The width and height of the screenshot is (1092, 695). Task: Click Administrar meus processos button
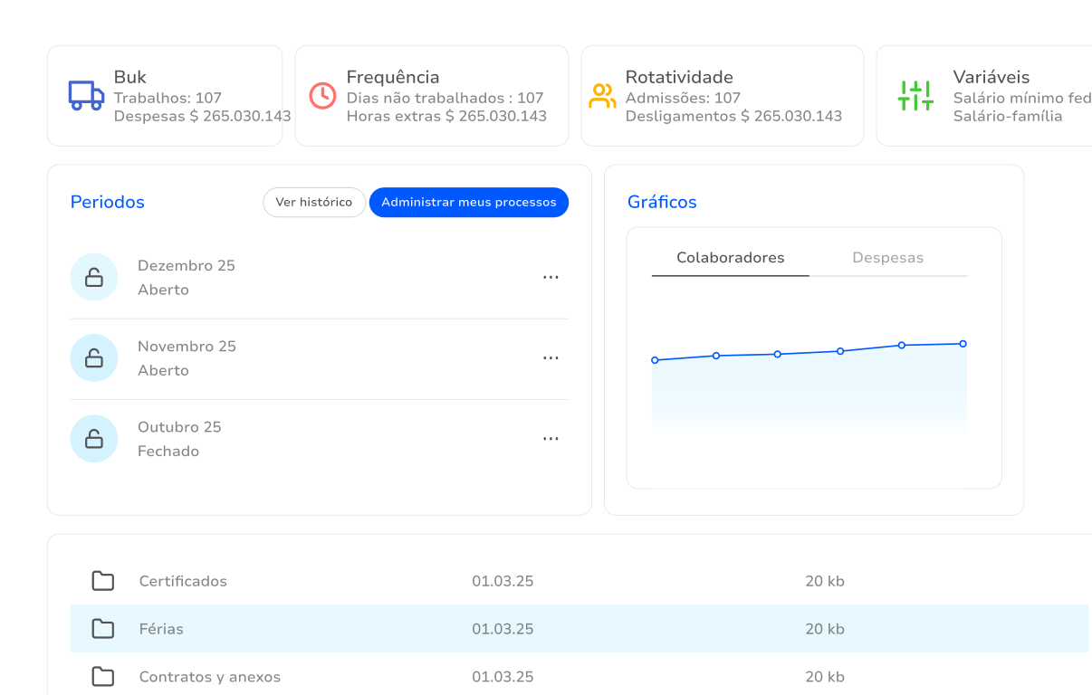pos(469,203)
